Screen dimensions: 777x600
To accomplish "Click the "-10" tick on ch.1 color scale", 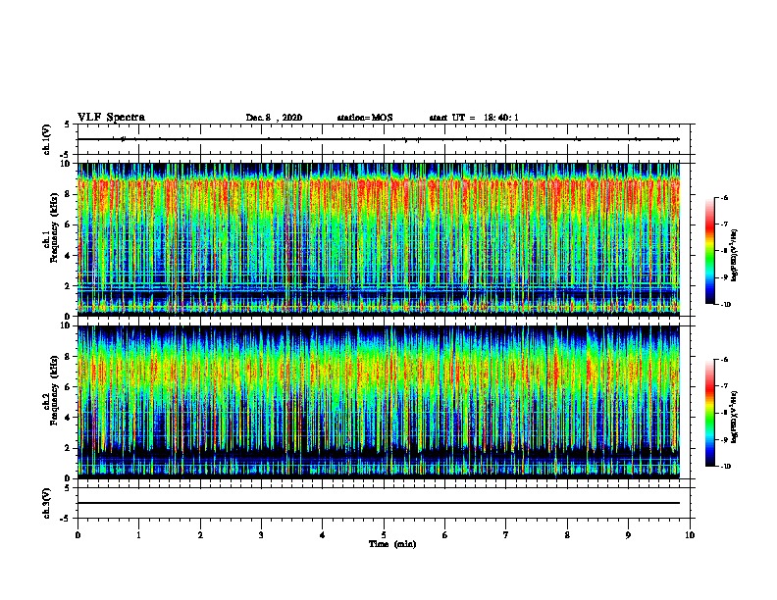I will tap(725, 305).
